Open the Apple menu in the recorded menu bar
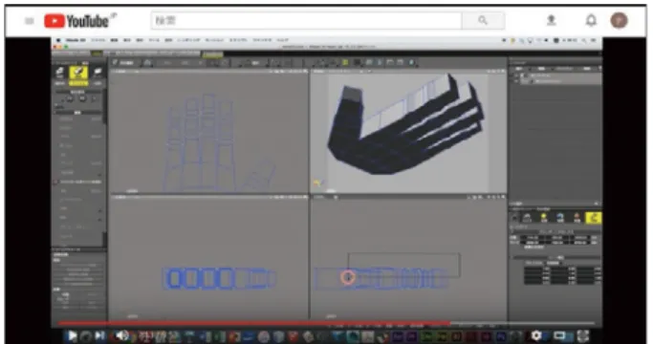This screenshot has height=344, width=653. (x=58, y=40)
